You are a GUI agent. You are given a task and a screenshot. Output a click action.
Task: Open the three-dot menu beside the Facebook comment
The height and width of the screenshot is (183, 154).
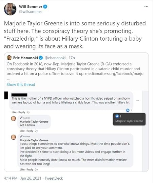point(137,101)
